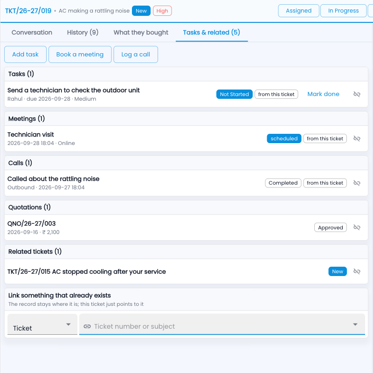Open 'TKT/26-27/015 AC stopped cooling after your service'
Image resolution: width=373 pixels, height=373 pixels.
(87, 271)
